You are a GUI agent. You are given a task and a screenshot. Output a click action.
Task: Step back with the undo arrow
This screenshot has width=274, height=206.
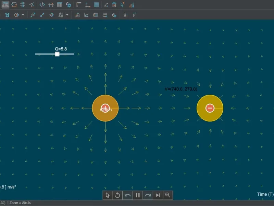pos(127,195)
